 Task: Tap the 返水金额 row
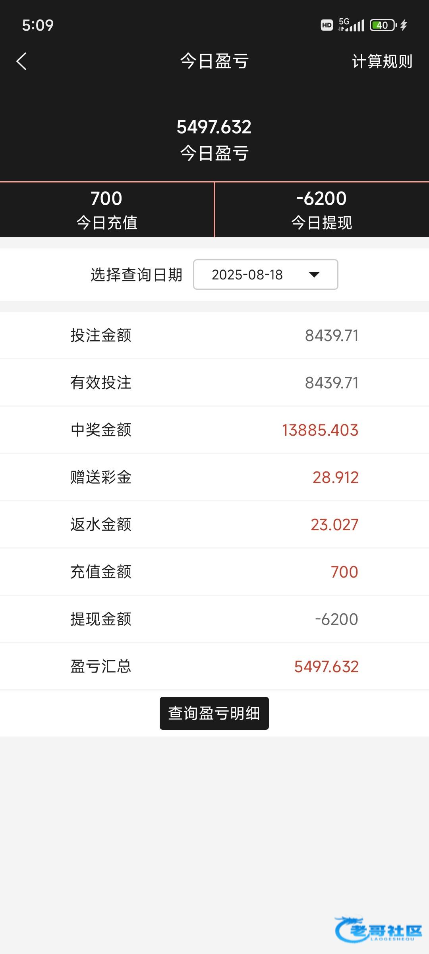point(214,525)
